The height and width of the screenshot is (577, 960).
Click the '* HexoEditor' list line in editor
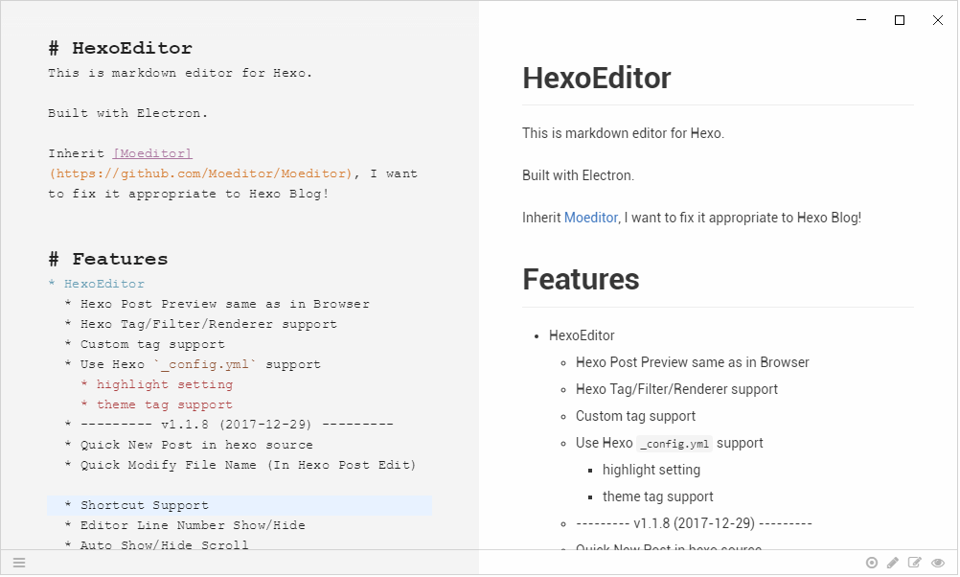pos(97,284)
